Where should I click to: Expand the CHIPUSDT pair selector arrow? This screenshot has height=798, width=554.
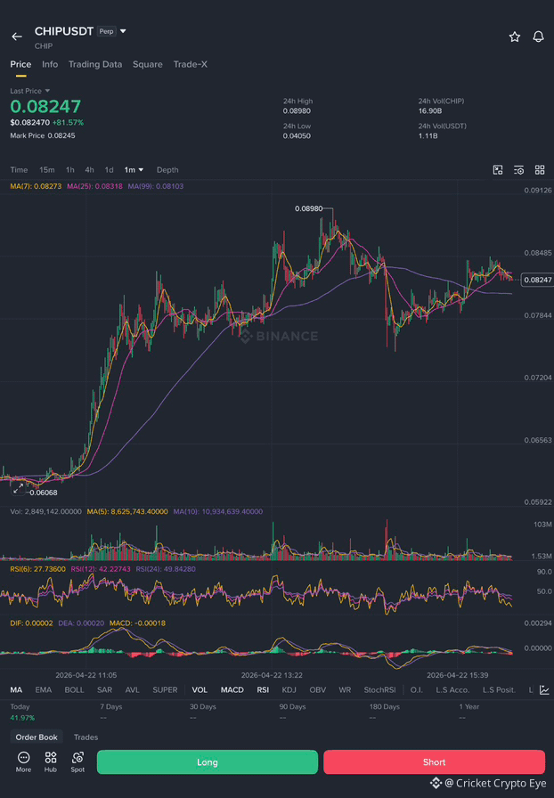[x=123, y=31]
